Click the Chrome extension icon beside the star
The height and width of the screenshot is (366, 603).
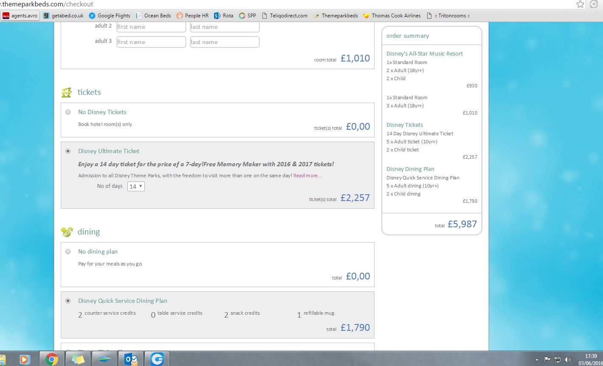(594, 4)
